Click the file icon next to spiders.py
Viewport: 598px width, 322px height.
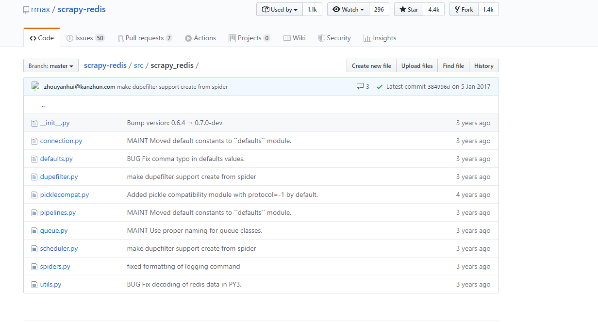[x=34, y=267]
